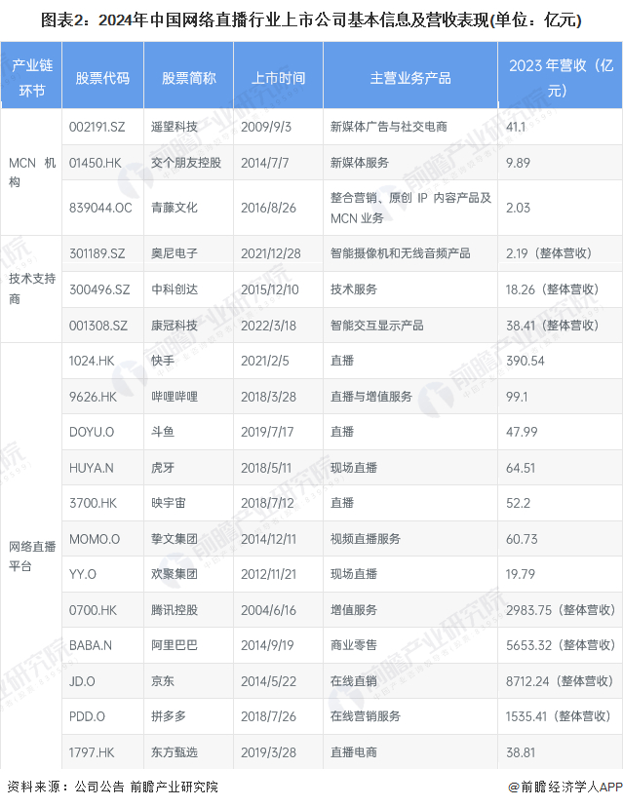623x807 pixels.
Task: Click stock code 300496.SZ
Action: 99,289
